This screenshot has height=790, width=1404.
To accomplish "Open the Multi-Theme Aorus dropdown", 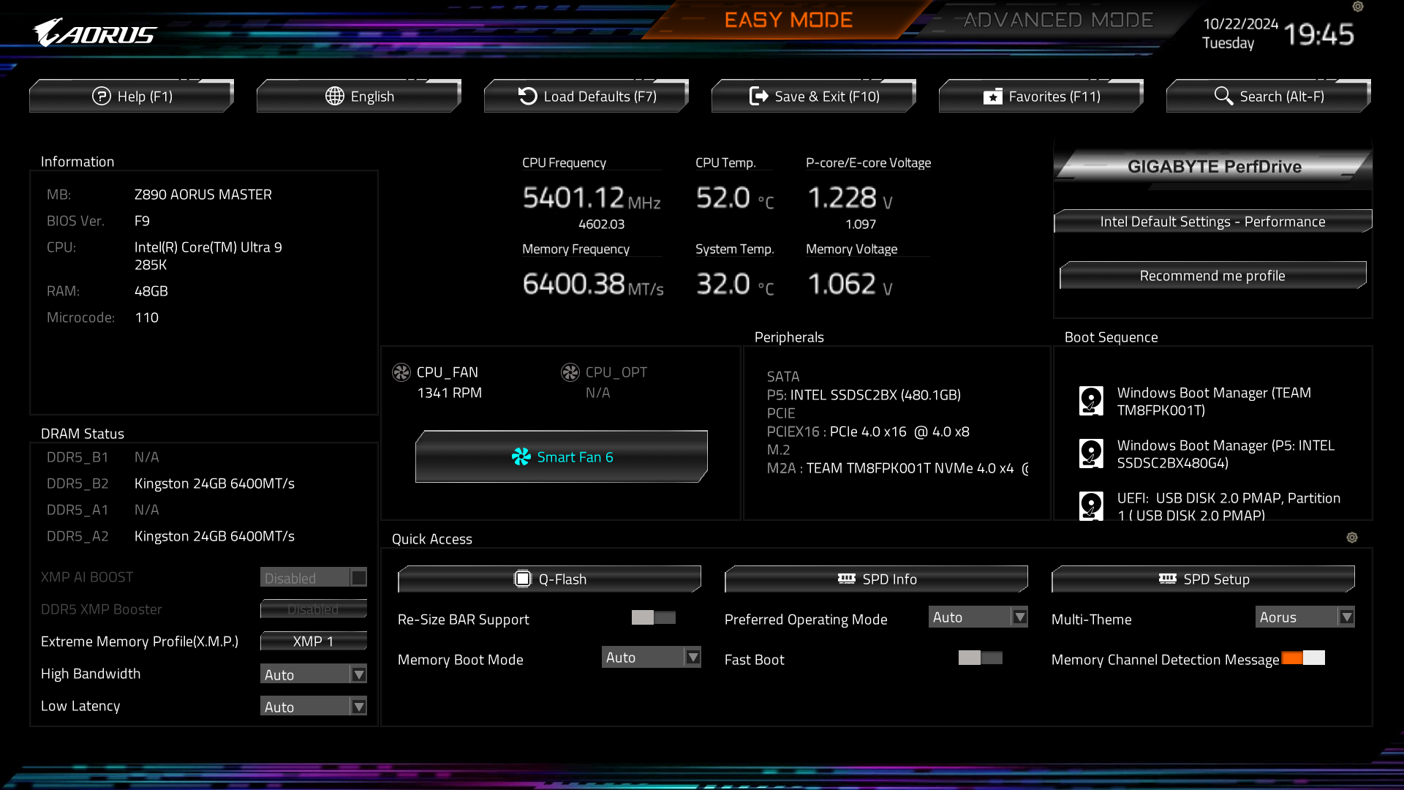I will point(1305,617).
